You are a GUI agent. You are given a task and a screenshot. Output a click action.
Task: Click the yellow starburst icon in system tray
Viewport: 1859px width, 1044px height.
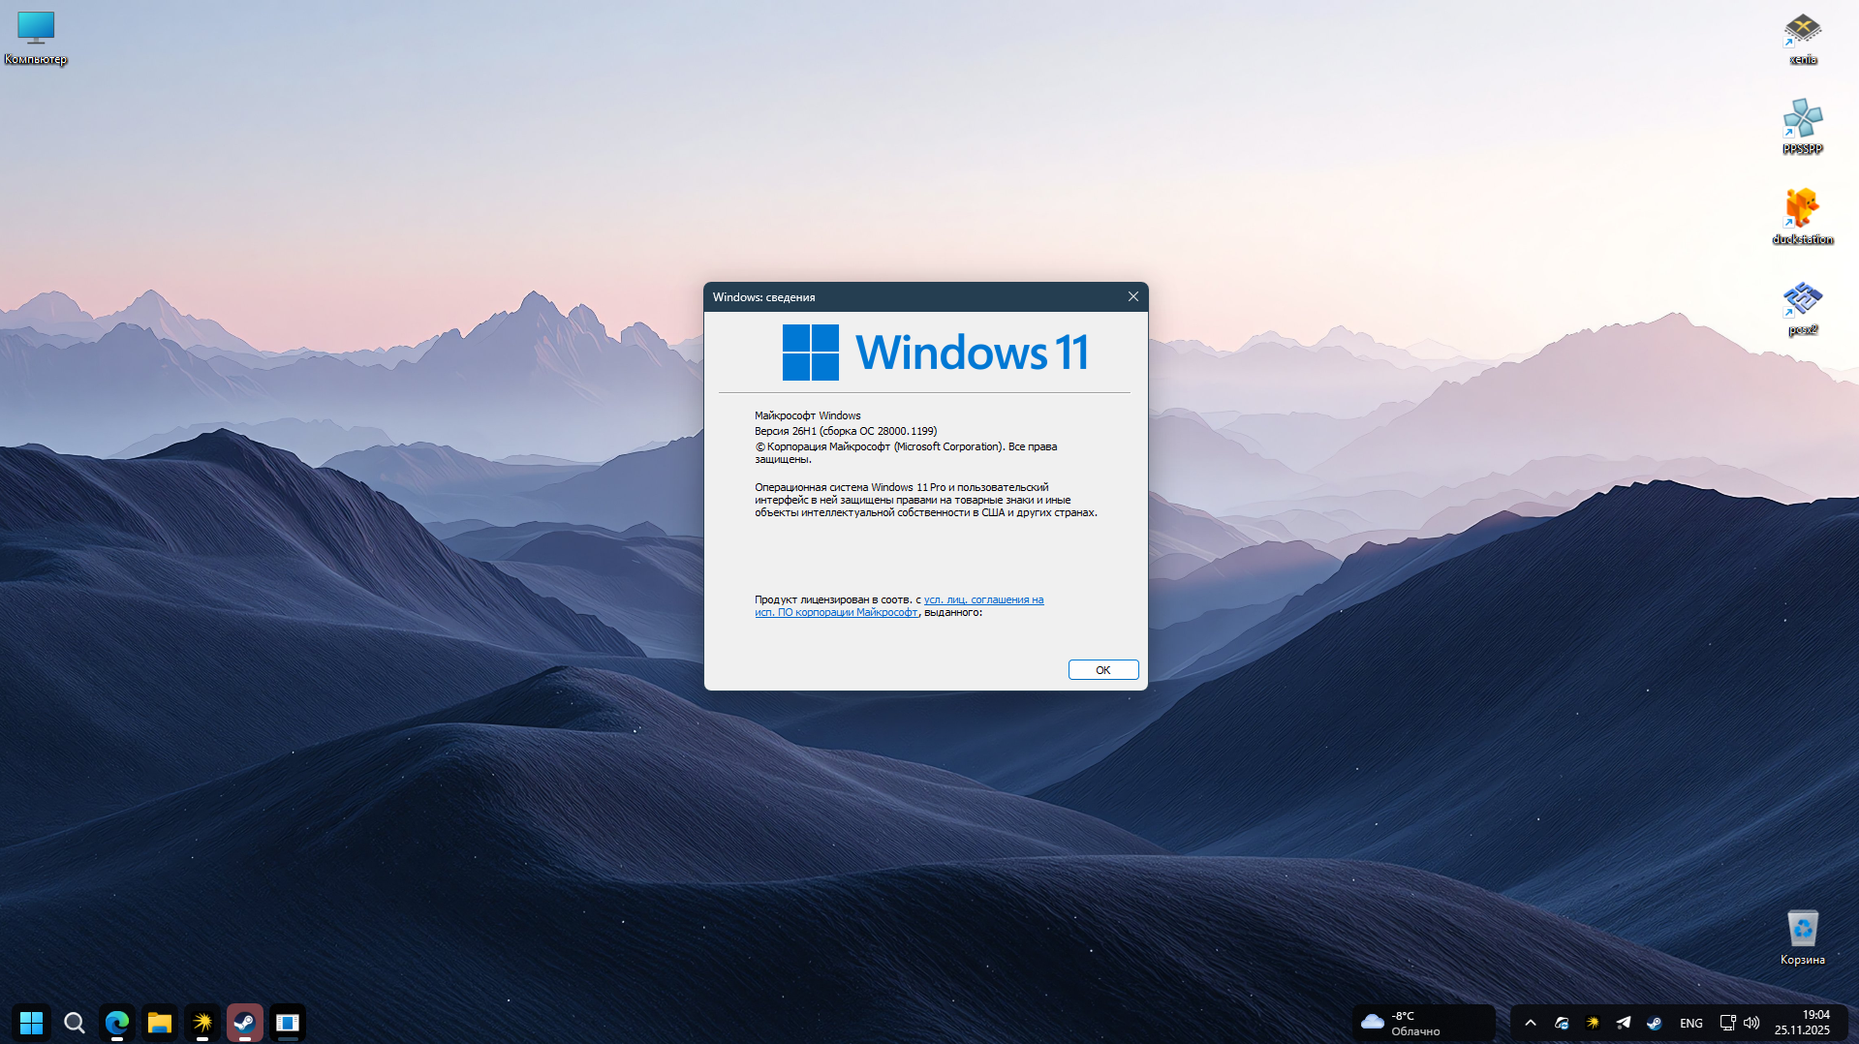click(1593, 1023)
